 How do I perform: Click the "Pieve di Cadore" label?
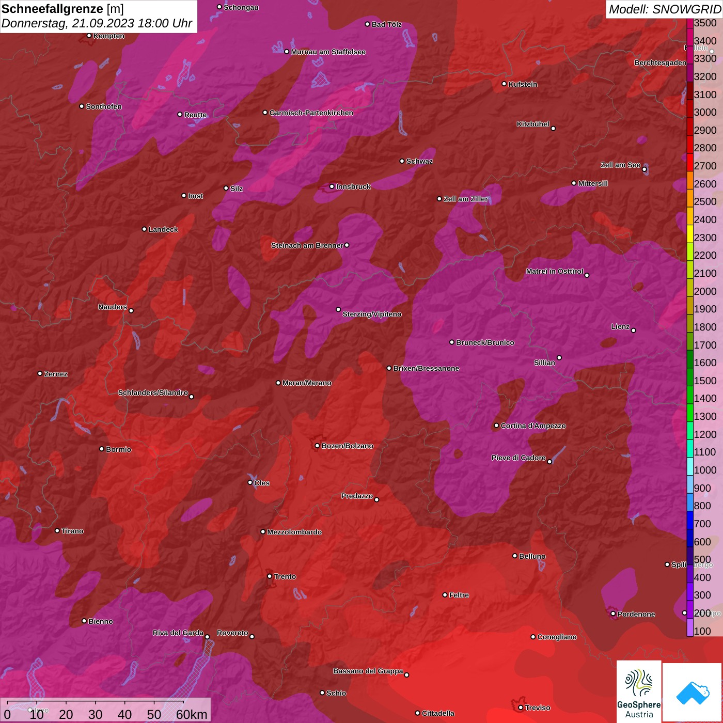pyautogui.click(x=518, y=458)
